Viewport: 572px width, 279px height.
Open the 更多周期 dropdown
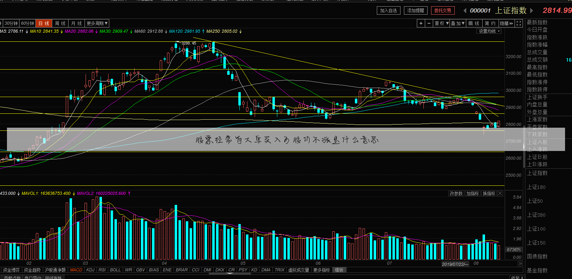click(x=97, y=23)
